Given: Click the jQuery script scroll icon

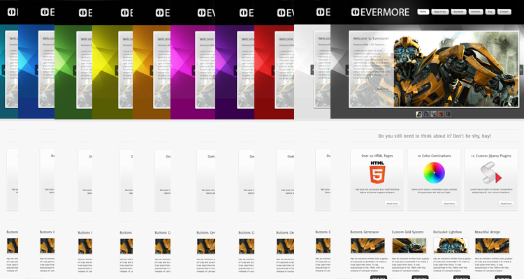Looking at the screenshot, I should pyautogui.click(x=491, y=172).
